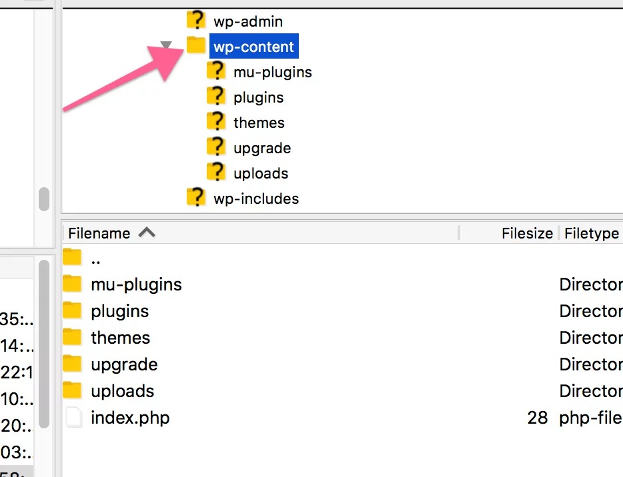Select mu-plugins folder in file list
This screenshot has width=623, height=477.
click(x=342, y=284)
